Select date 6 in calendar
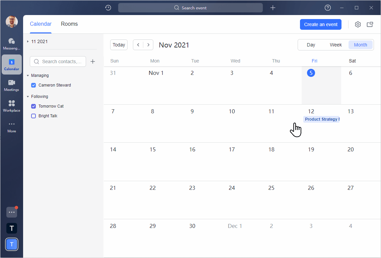 coord(351,73)
